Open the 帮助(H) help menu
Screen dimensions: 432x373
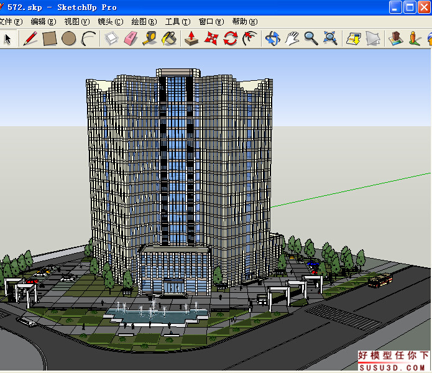pos(245,22)
